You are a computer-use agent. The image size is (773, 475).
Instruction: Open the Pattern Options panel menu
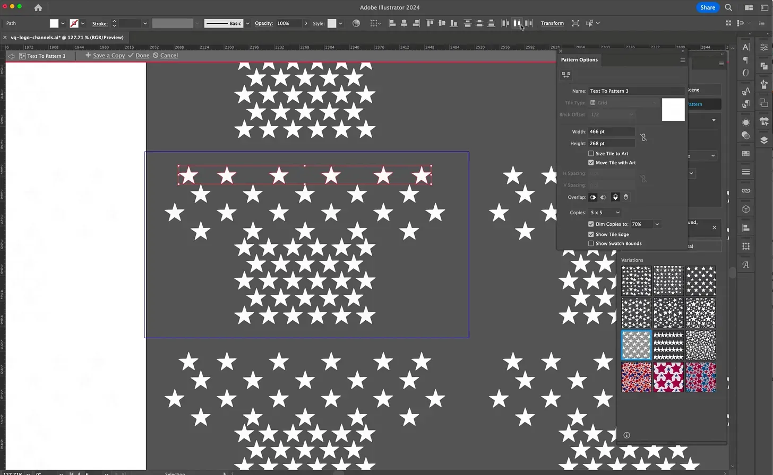[x=682, y=60]
